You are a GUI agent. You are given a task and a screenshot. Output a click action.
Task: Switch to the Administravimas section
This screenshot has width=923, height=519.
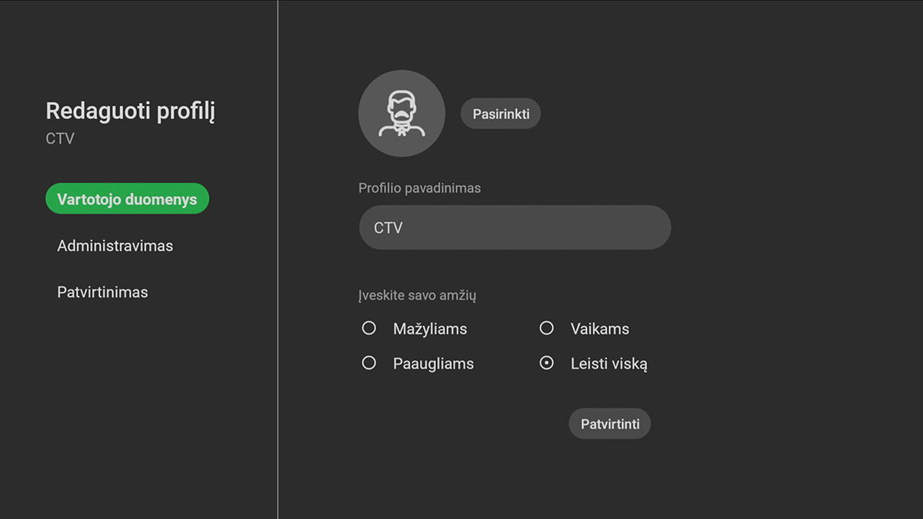pos(115,245)
